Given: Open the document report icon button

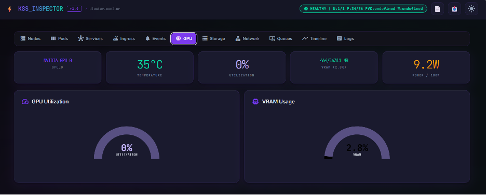Looking at the screenshot, I should point(437,9).
